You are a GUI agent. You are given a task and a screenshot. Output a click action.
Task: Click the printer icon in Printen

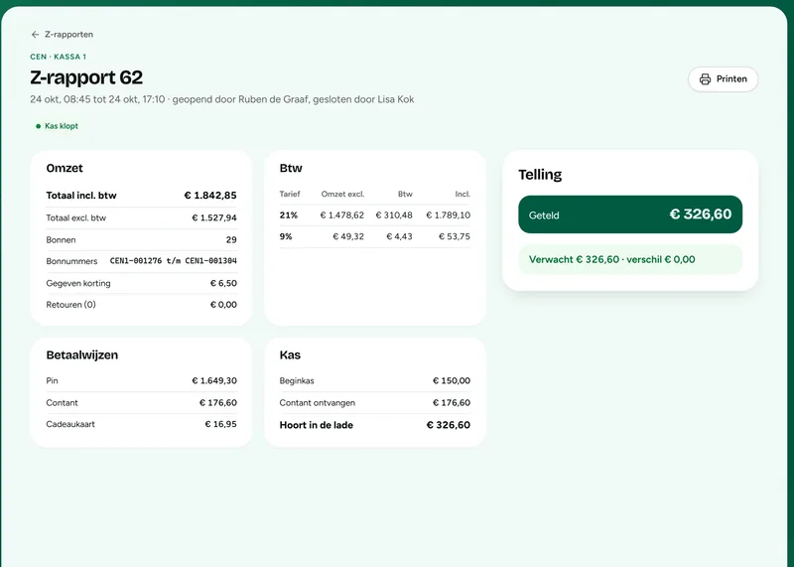click(x=705, y=79)
